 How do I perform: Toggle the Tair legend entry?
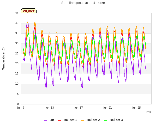coord(49,120)
